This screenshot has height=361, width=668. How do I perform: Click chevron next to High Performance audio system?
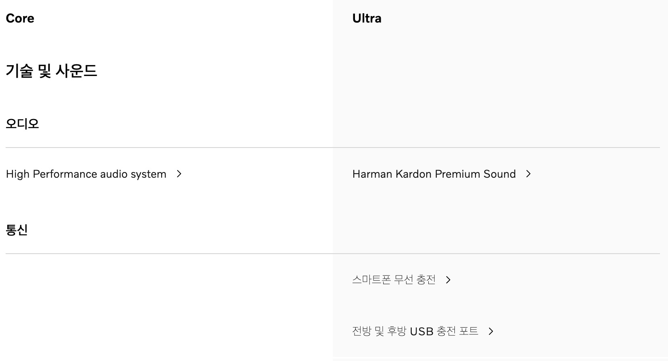179,174
